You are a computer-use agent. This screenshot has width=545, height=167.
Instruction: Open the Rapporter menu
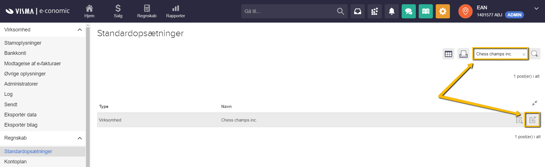175,11
